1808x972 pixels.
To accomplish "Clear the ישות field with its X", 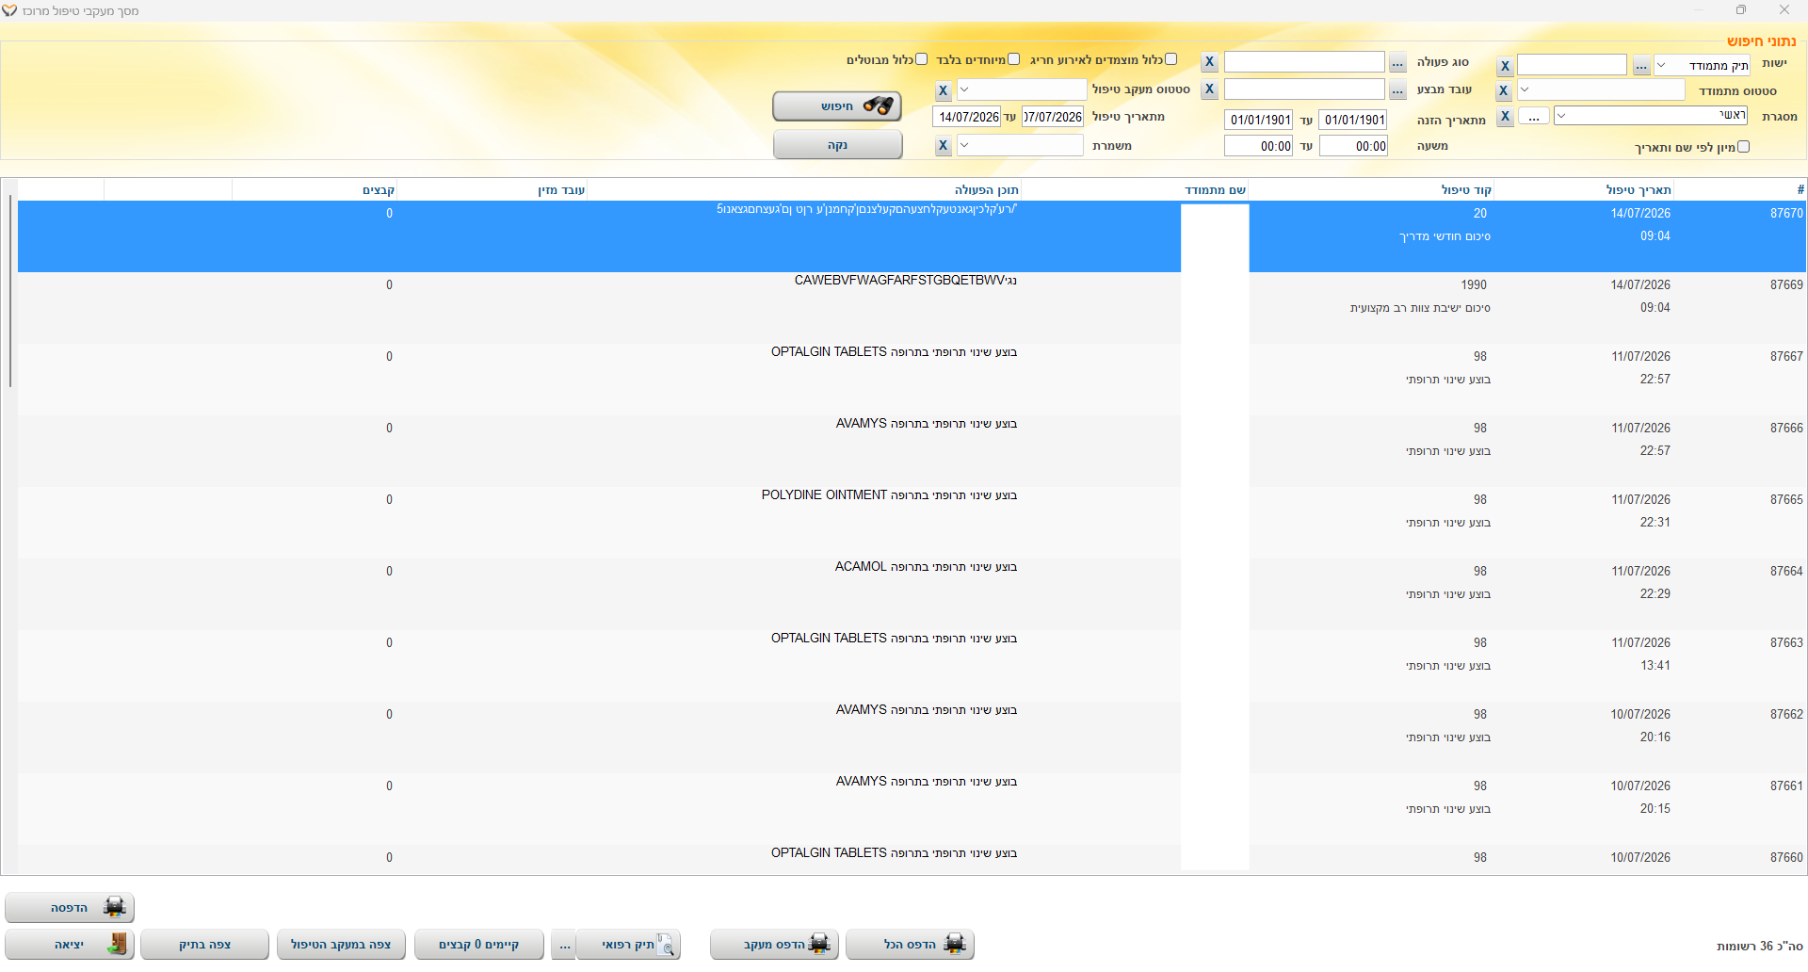I will click(1505, 66).
